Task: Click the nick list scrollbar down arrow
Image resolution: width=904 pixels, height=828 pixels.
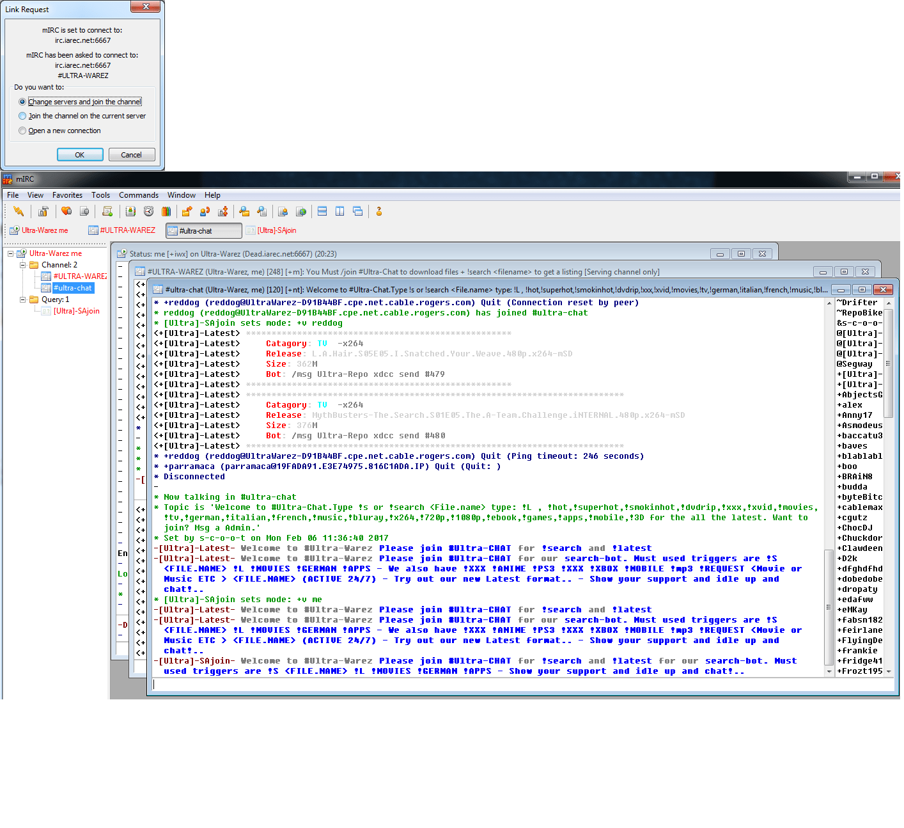Action: (x=889, y=671)
